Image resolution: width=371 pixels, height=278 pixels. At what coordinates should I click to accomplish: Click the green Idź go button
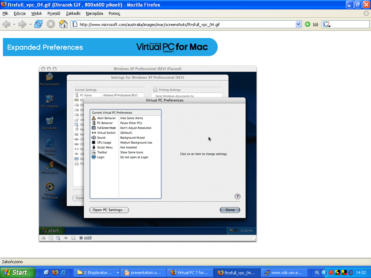[312, 24]
